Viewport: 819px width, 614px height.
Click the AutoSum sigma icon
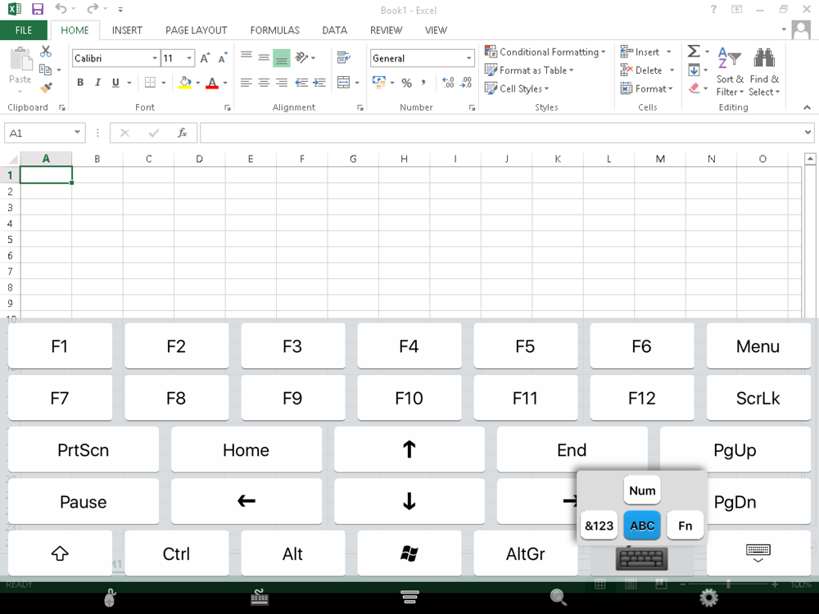point(694,51)
